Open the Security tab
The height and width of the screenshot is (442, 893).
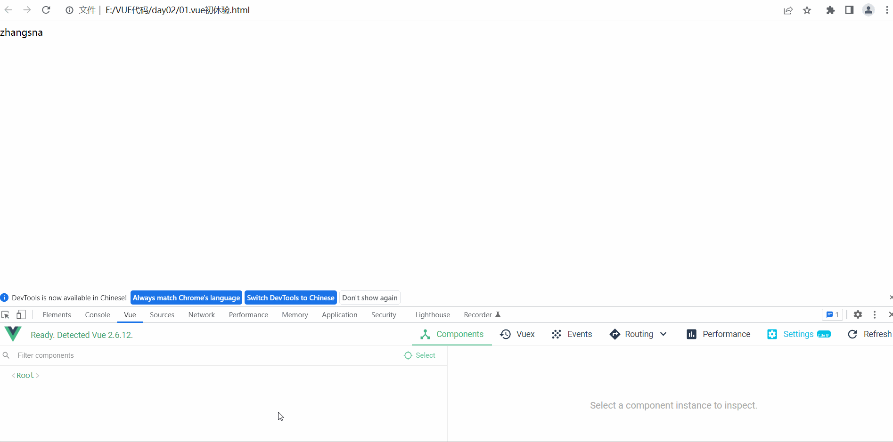tap(384, 315)
